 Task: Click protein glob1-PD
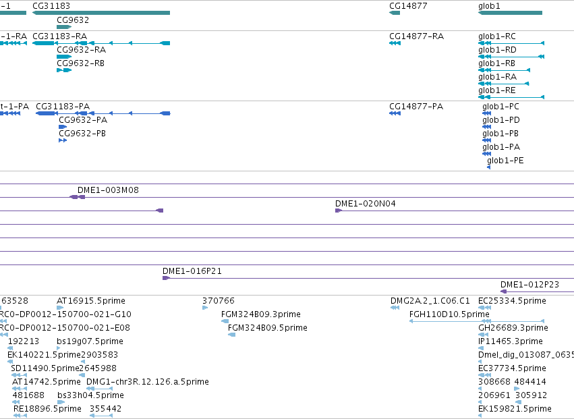click(x=501, y=120)
